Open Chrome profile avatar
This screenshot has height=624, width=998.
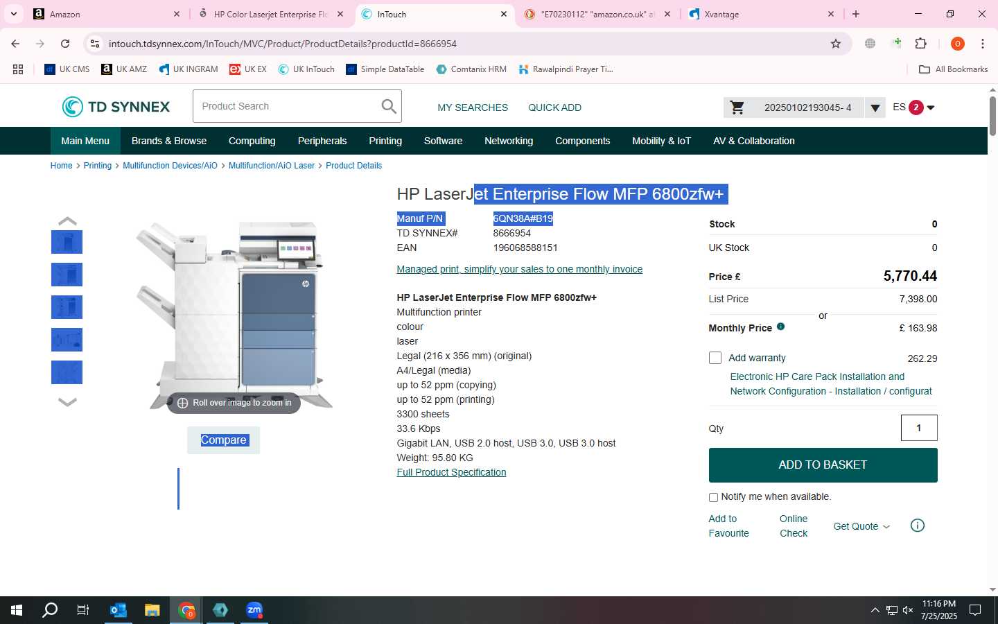(958, 44)
